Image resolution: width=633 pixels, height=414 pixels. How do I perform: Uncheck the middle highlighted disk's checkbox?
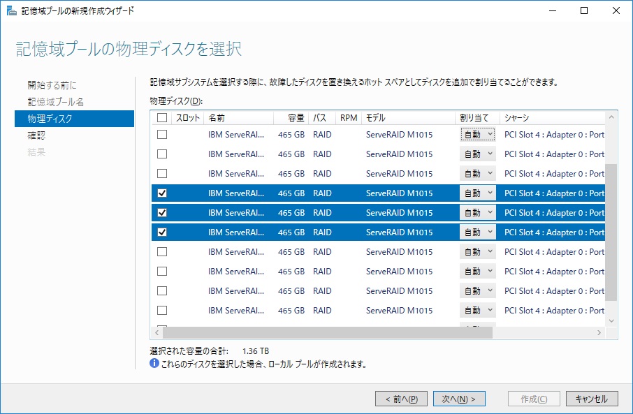coord(162,212)
